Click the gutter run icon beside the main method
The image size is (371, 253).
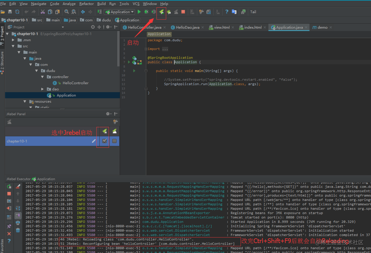134,71
